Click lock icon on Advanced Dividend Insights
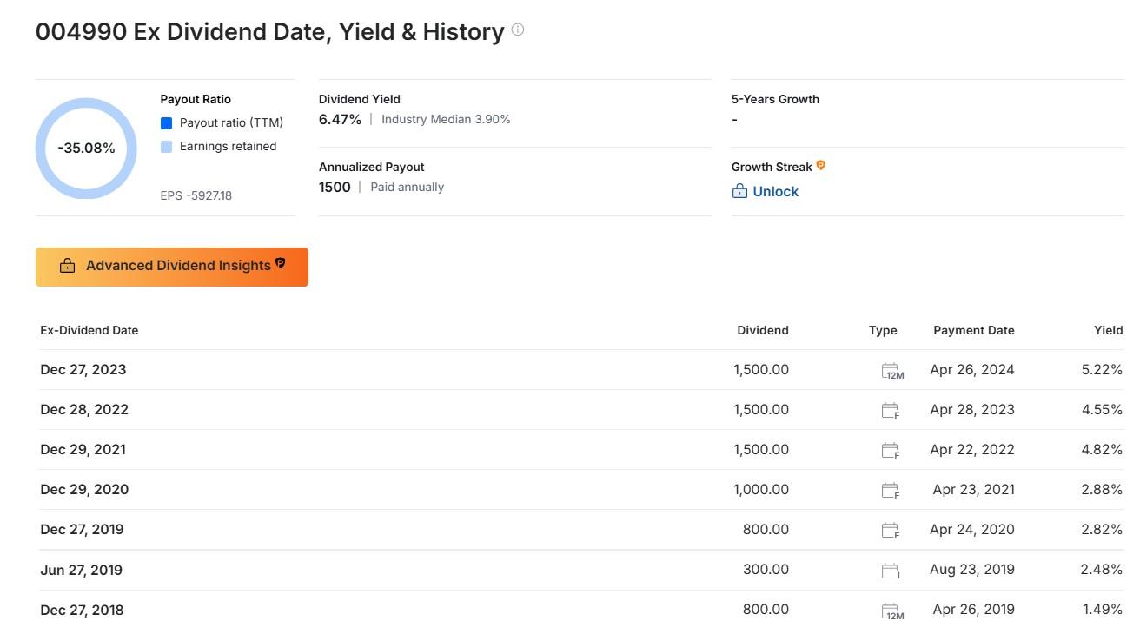Viewport: 1140px width, 621px height. (67, 266)
